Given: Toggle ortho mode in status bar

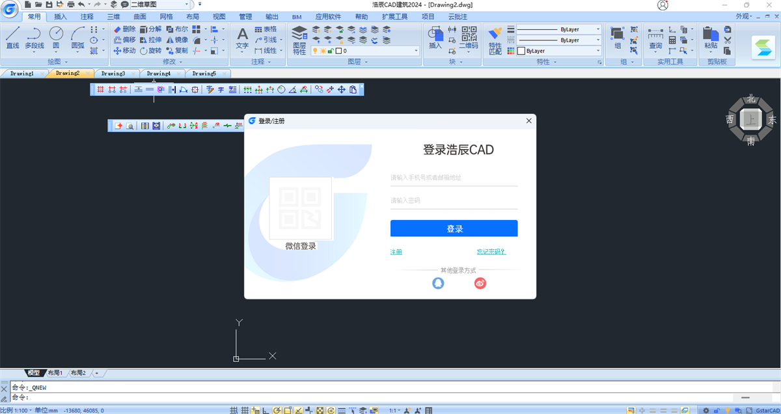Looking at the screenshot, I should point(265,410).
